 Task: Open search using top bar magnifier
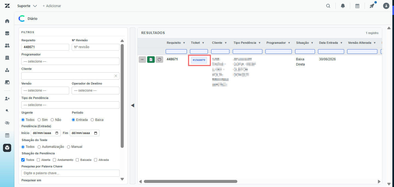[328, 6]
